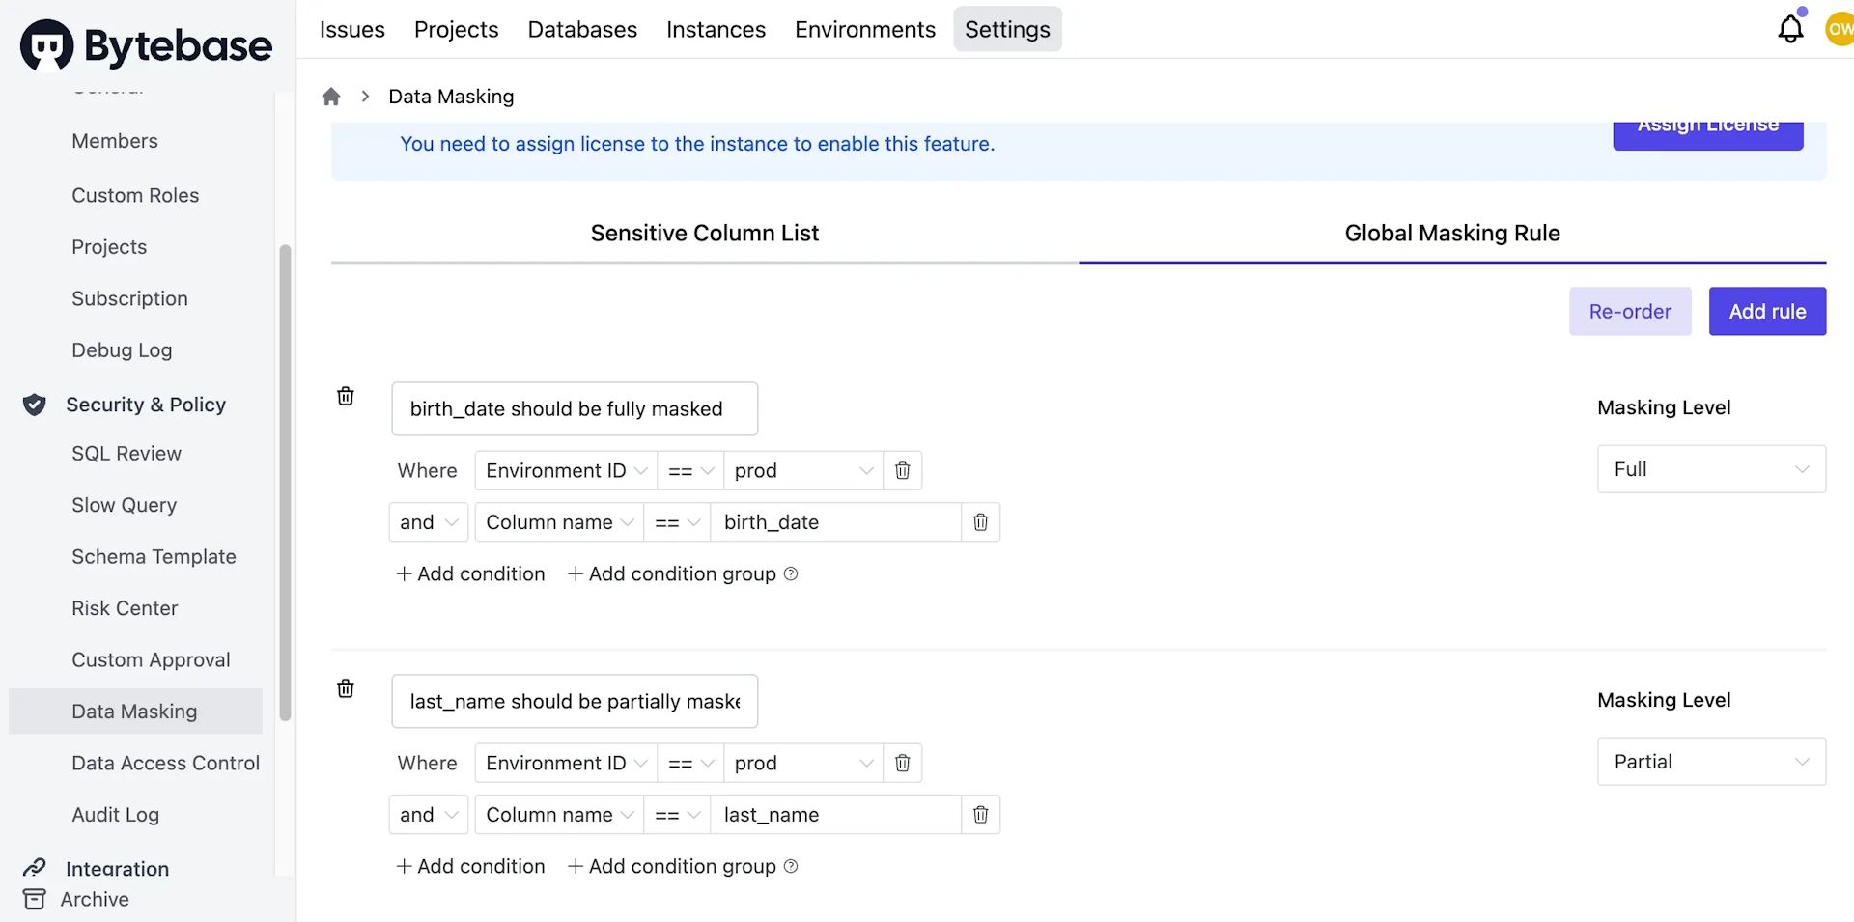The height and width of the screenshot is (922, 1854).
Task: Remove Environment ID condition in birth_date rule
Action: tap(903, 470)
